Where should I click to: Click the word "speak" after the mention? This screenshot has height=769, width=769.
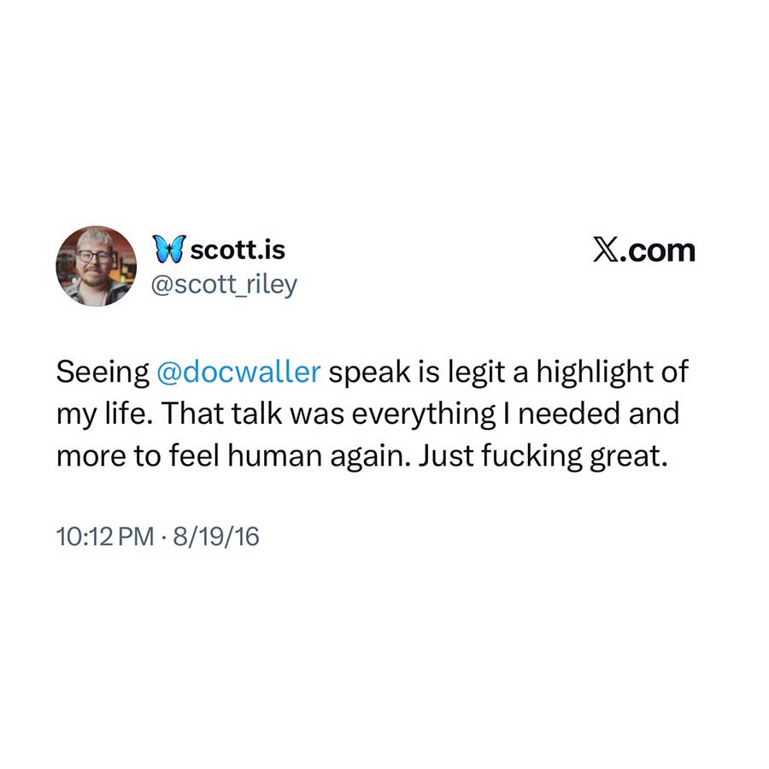pyautogui.click(x=369, y=373)
